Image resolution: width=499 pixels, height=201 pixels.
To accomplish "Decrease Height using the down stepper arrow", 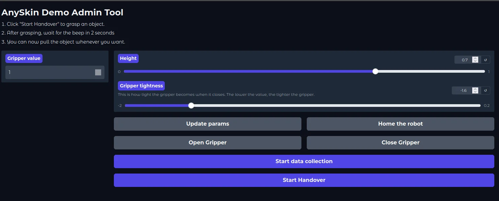I will (x=475, y=61).
